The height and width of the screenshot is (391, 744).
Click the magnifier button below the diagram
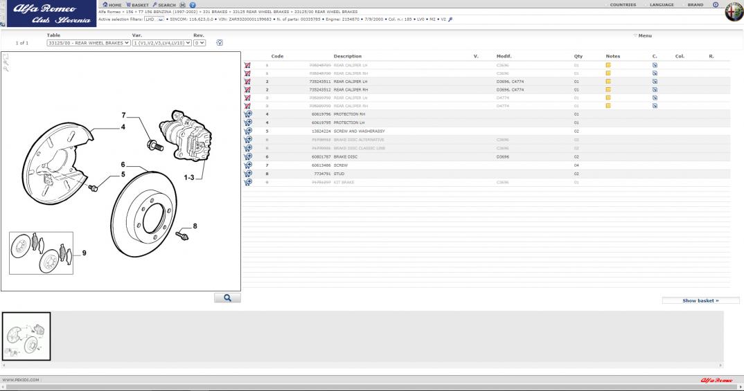click(x=227, y=298)
